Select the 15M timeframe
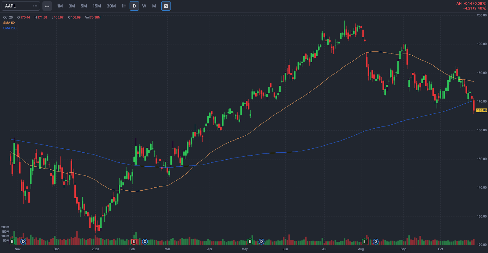 coord(97,6)
